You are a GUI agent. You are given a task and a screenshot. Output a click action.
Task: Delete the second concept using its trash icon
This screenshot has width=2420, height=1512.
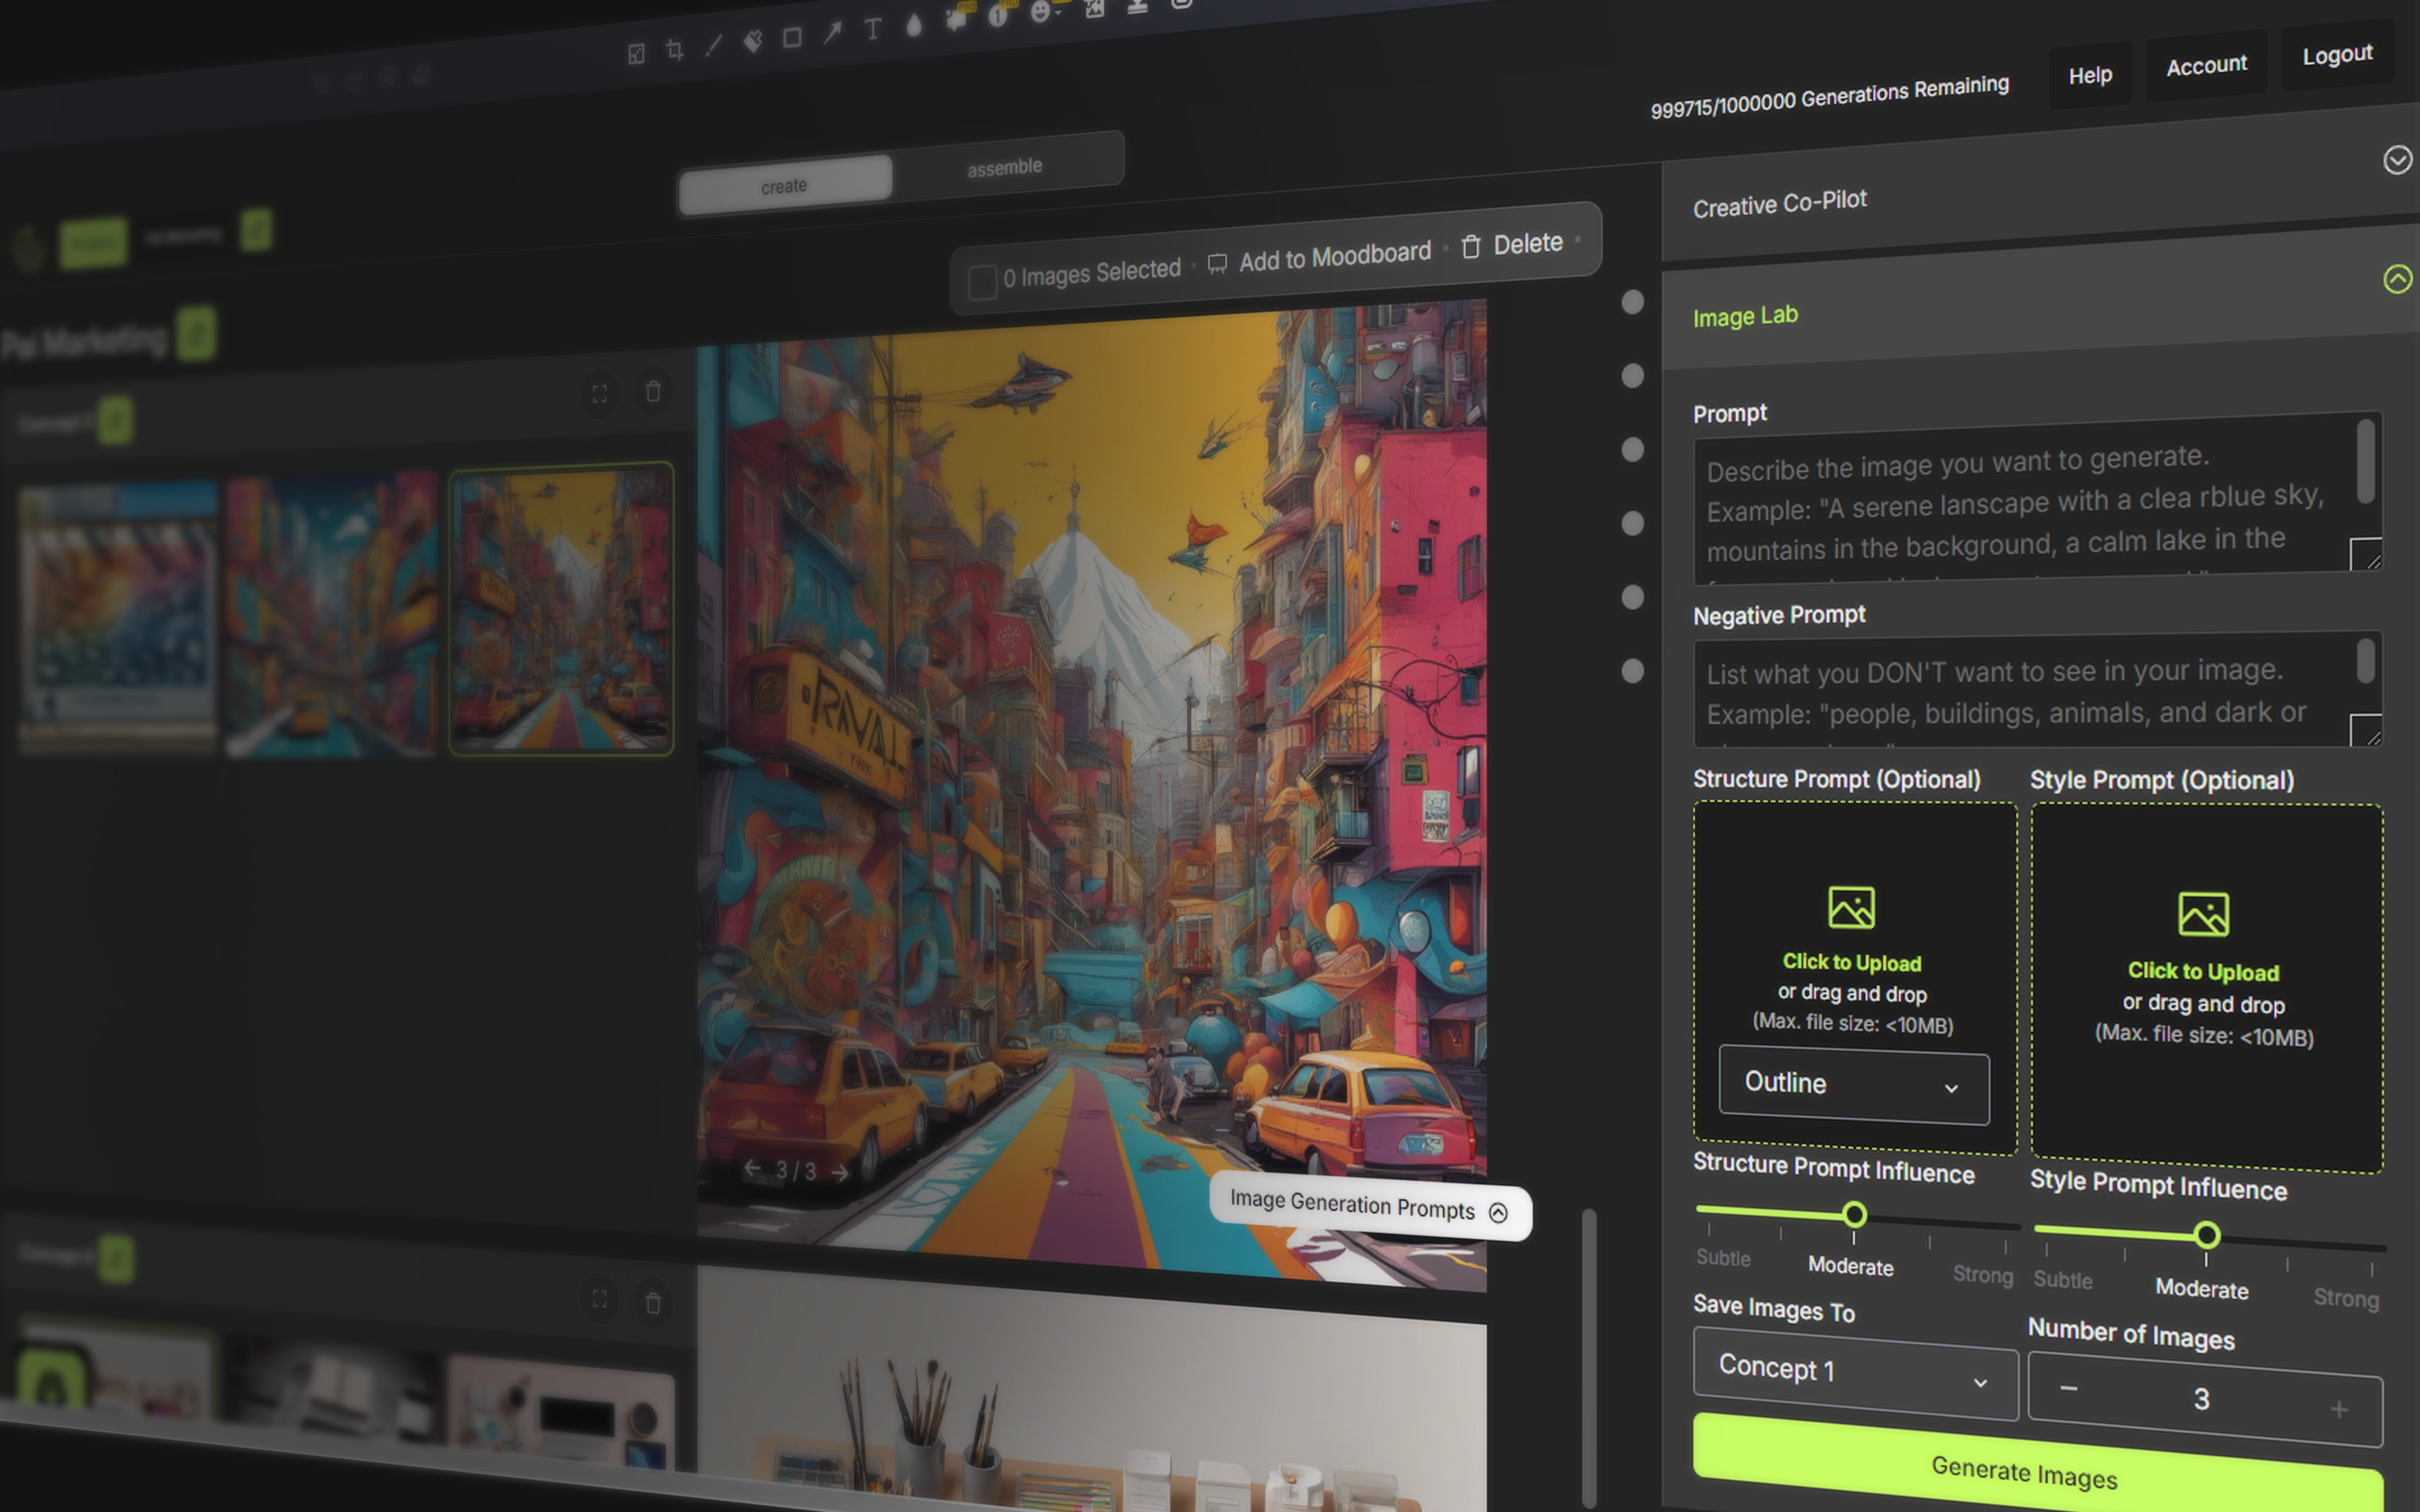click(x=653, y=1302)
